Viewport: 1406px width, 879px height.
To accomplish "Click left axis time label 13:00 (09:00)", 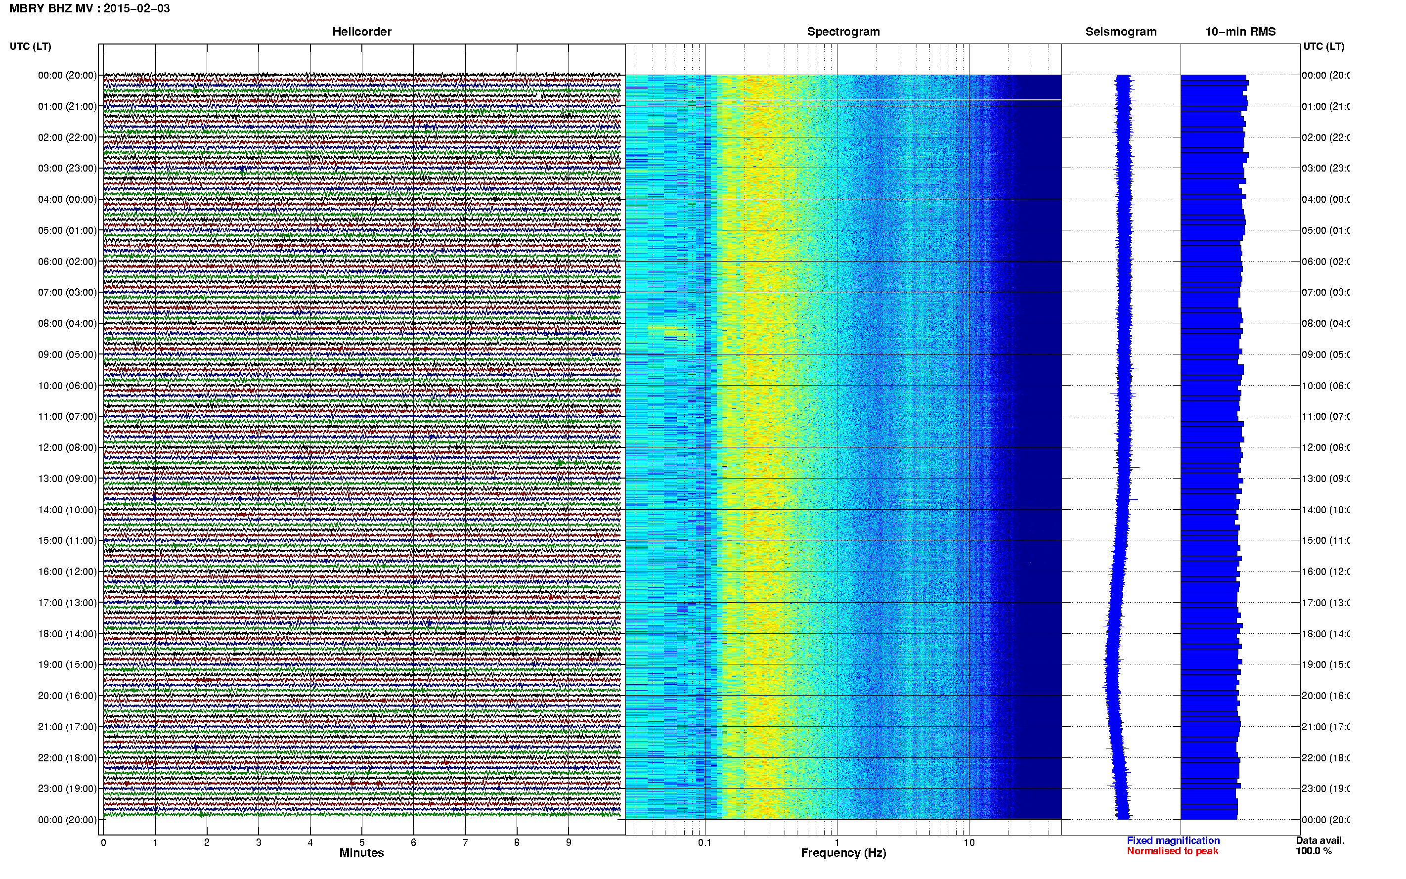I will coord(67,479).
